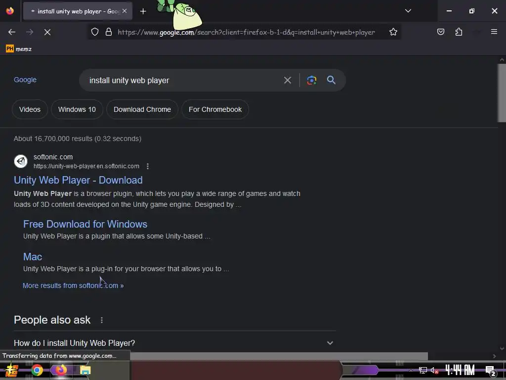Close the 'install unity web player' tab

point(125,11)
